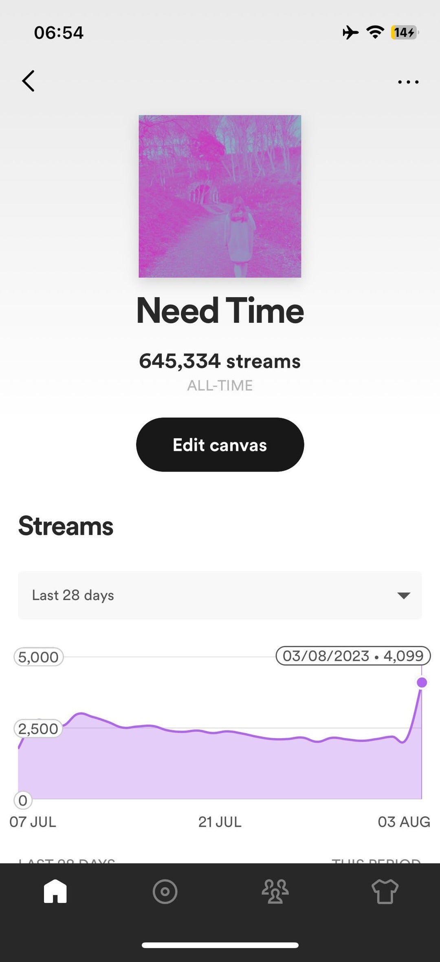Tap the Need Time cover artwork

pos(220,196)
